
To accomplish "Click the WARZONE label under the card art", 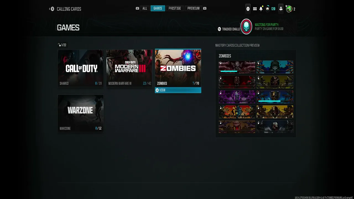I will tap(65, 128).
